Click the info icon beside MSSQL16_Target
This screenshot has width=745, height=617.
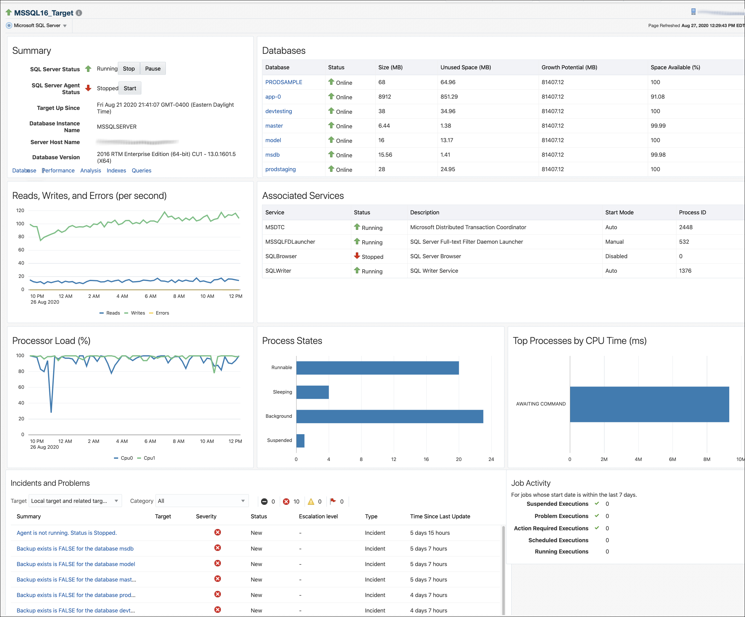point(79,13)
